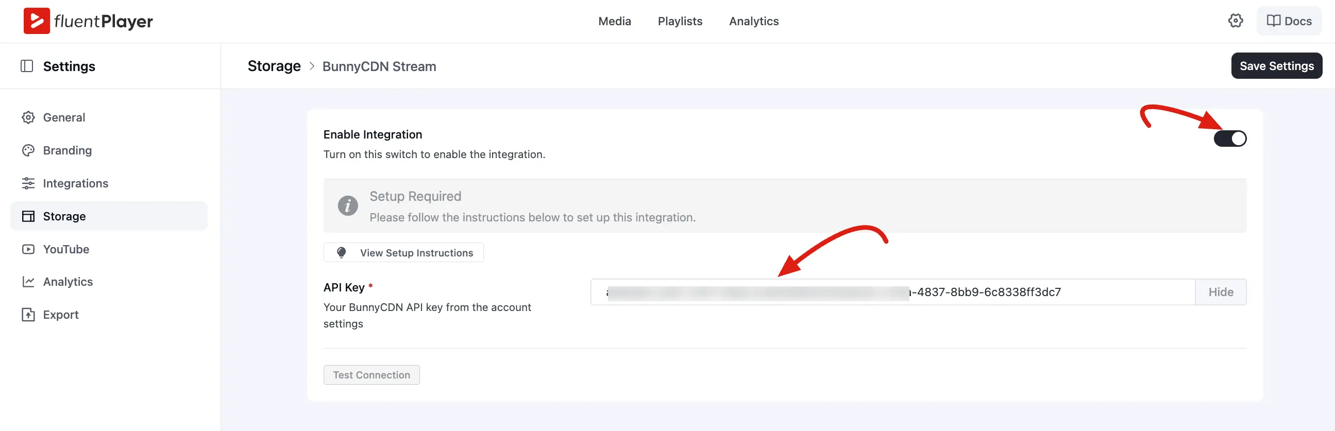
Task: Click the Storage layout icon
Action: (x=28, y=216)
